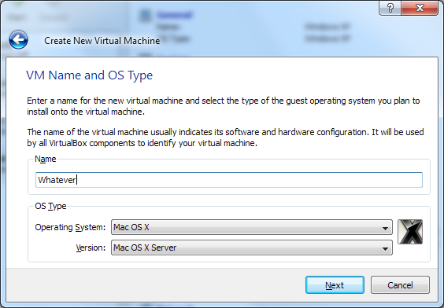444x308 pixels.
Task: Open the Version dropdown showing Mac OS X Server
Action: point(252,247)
